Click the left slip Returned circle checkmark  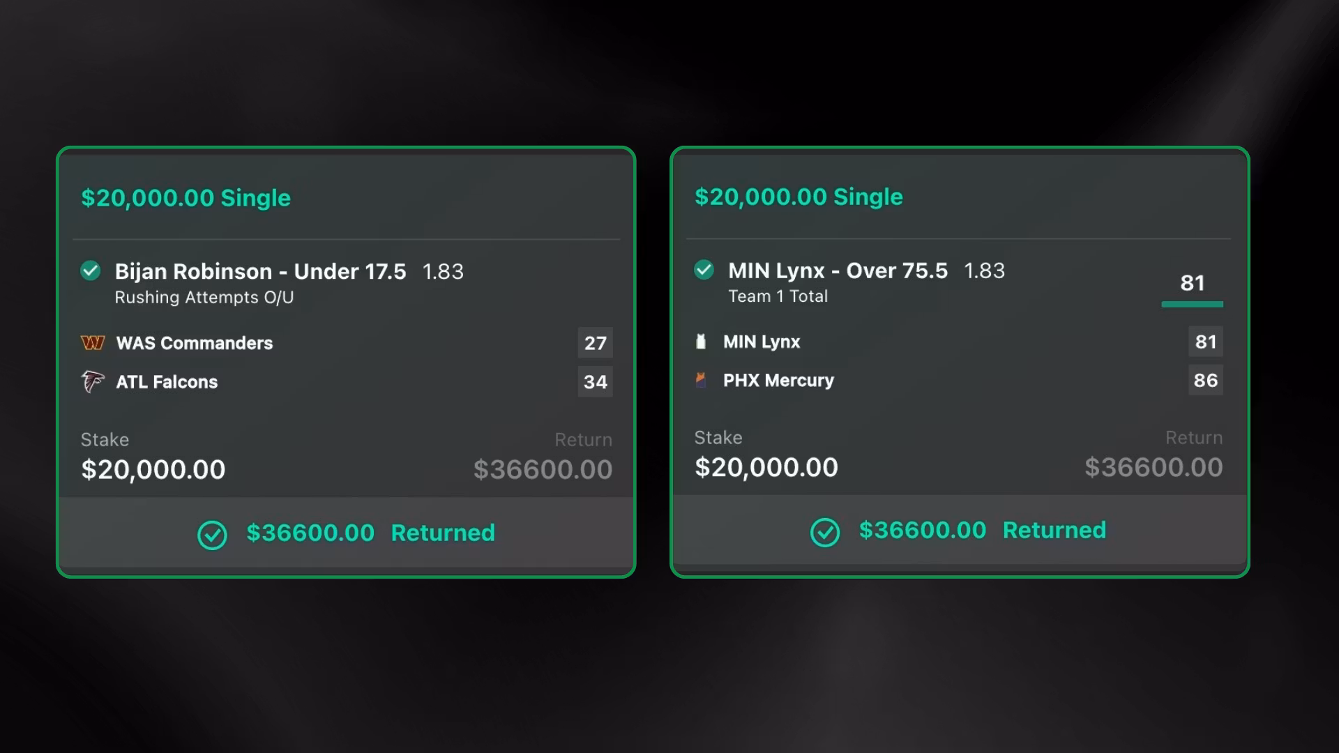pos(212,535)
